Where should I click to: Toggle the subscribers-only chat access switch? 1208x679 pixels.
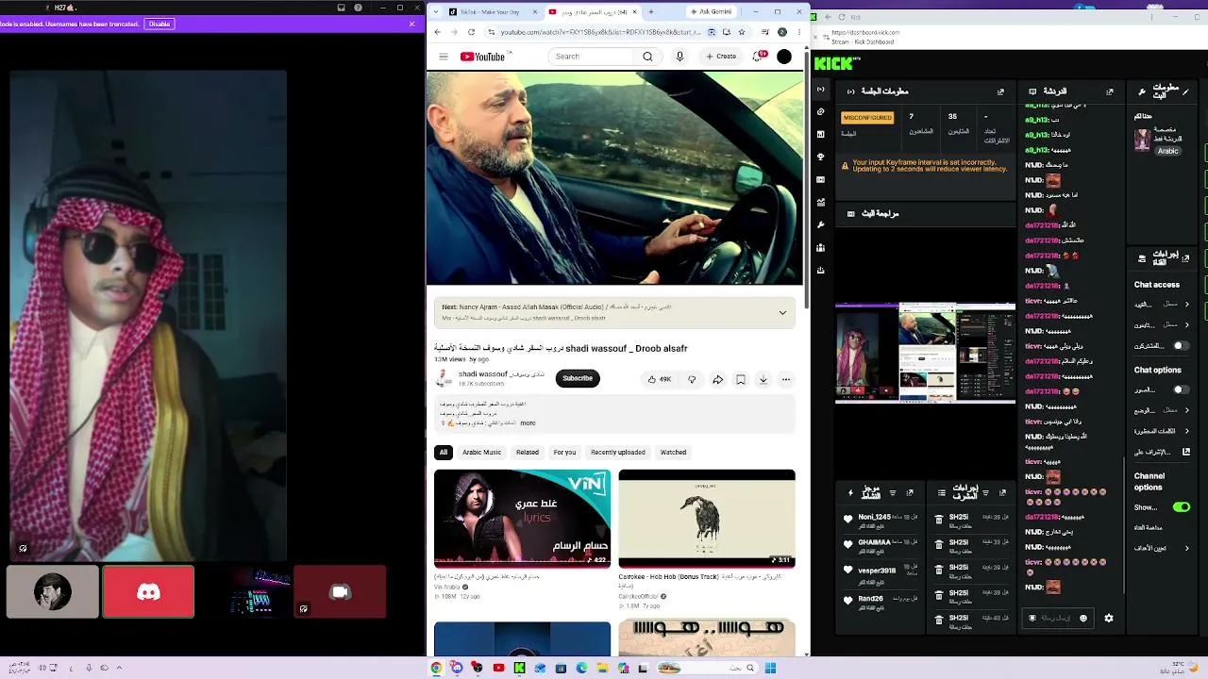pos(1180,346)
